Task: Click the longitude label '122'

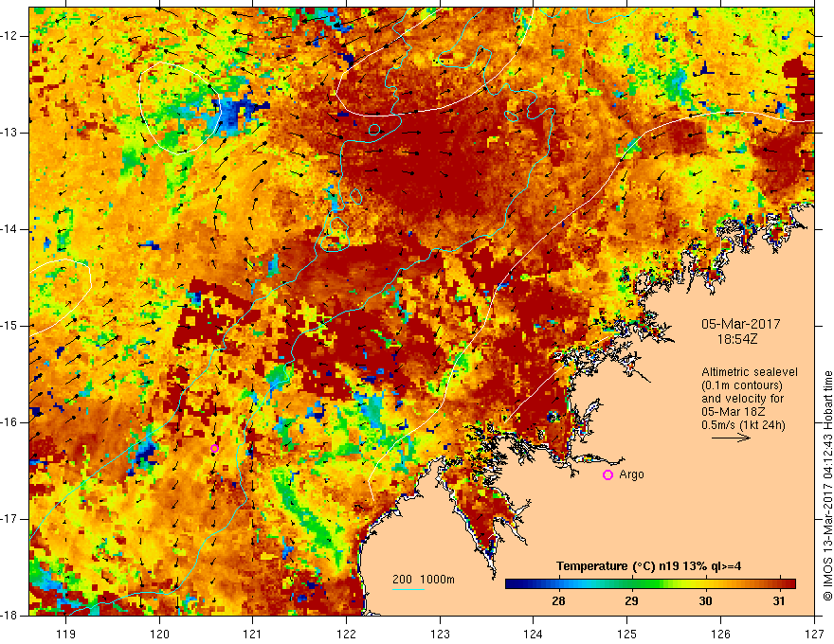Action: (346, 634)
